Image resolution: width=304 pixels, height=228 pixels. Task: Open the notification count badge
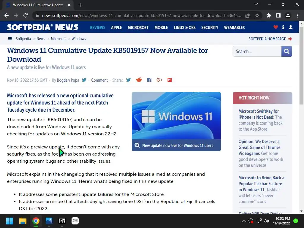tap(296, 221)
